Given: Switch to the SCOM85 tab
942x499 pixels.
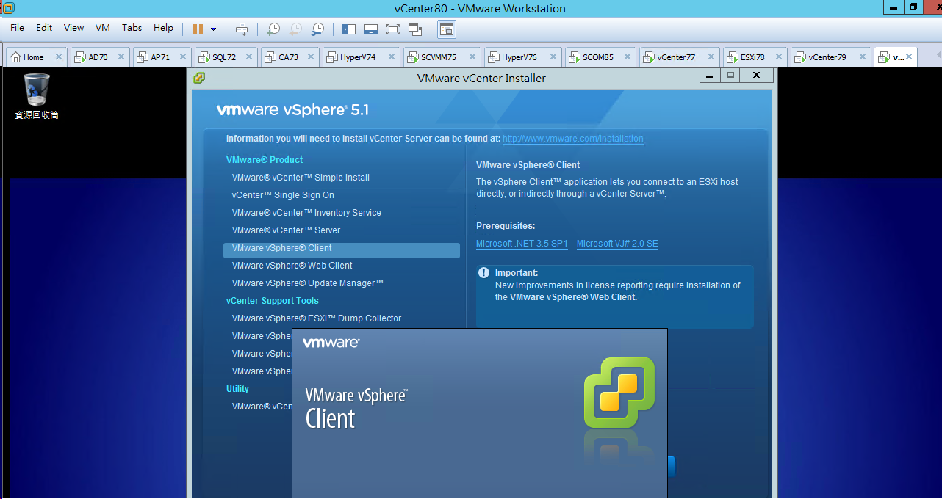Looking at the screenshot, I should 597,57.
